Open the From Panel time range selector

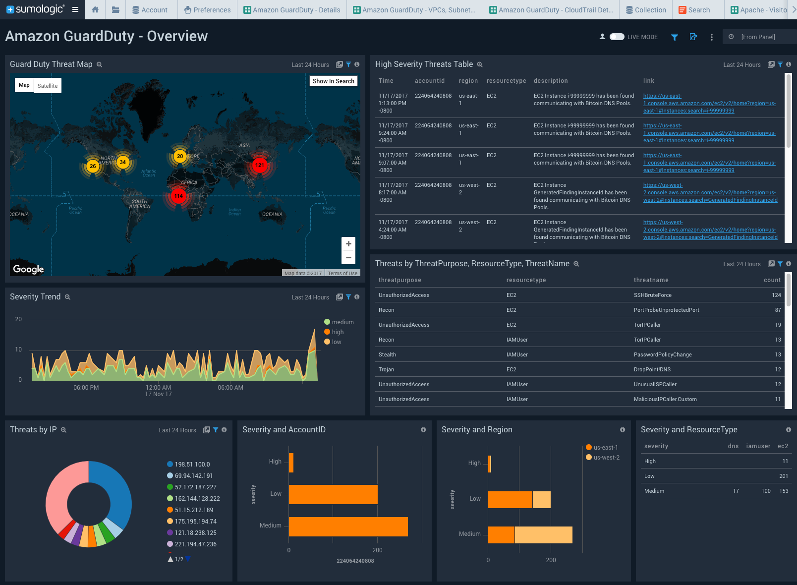(x=759, y=37)
